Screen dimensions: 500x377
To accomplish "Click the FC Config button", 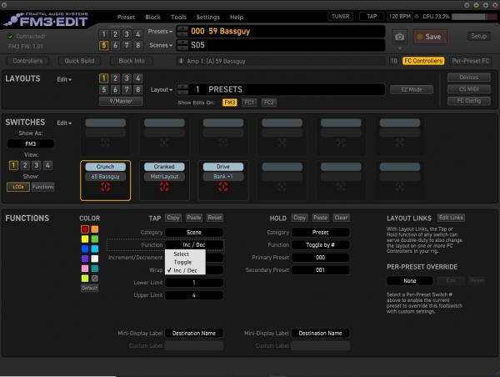I will pos(468,101).
